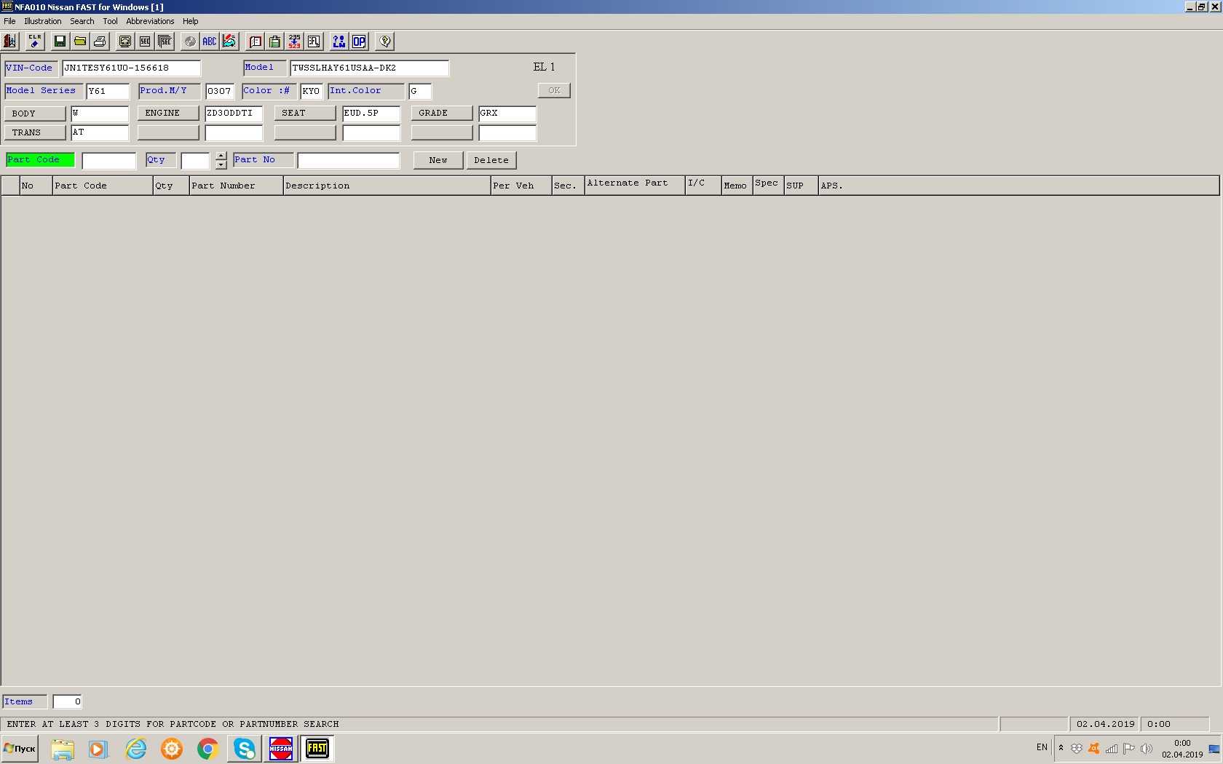Image resolution: width=1223 pixels, height=764 pixels.
Task: Open the Illustration menu
Action: point(43,21)
